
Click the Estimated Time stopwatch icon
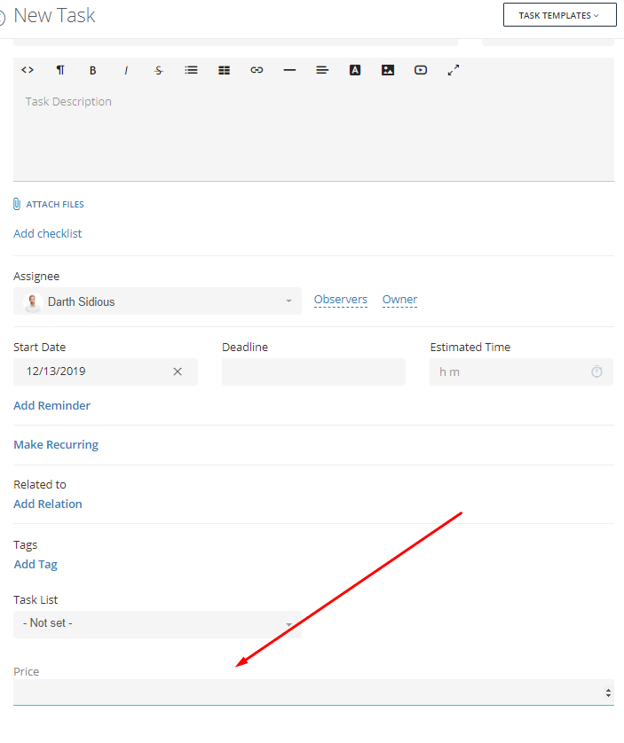(596, 371)
